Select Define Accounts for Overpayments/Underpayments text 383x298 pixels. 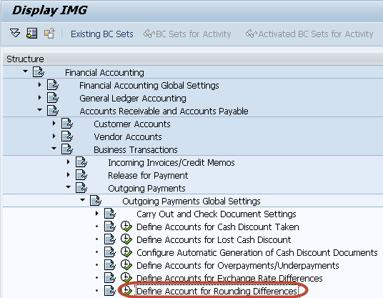pyautogui.click(x=238, y=266)
